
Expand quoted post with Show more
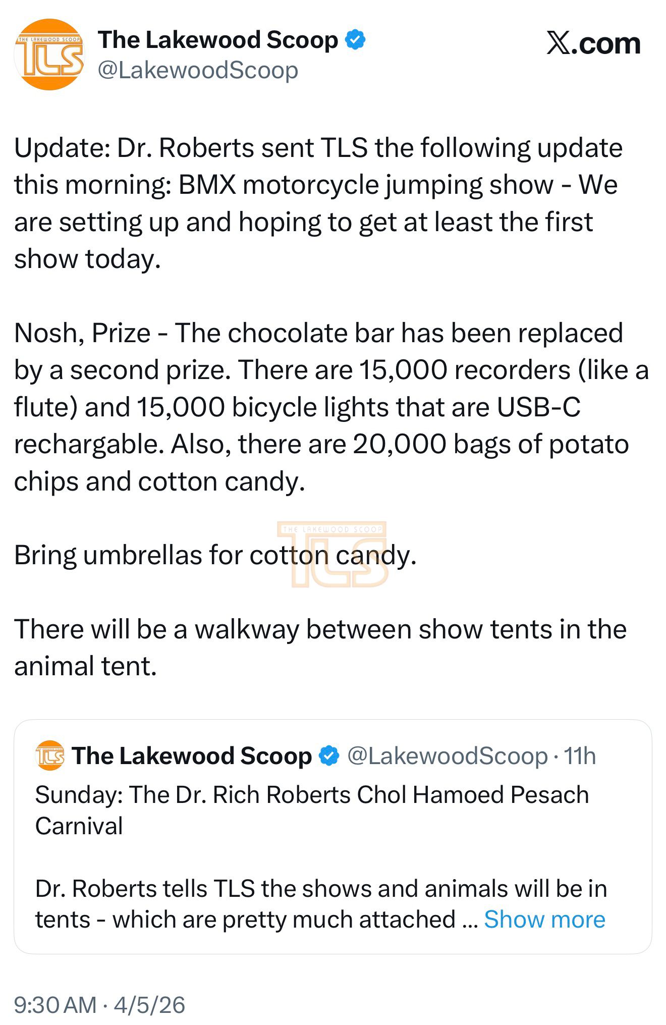point(544,920)
